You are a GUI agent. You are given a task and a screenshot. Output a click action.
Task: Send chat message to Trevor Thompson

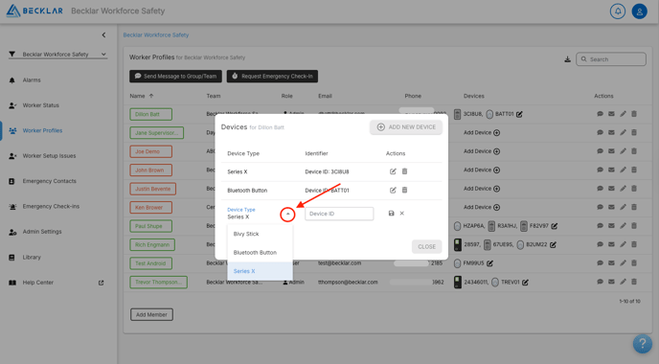point(601,282)
